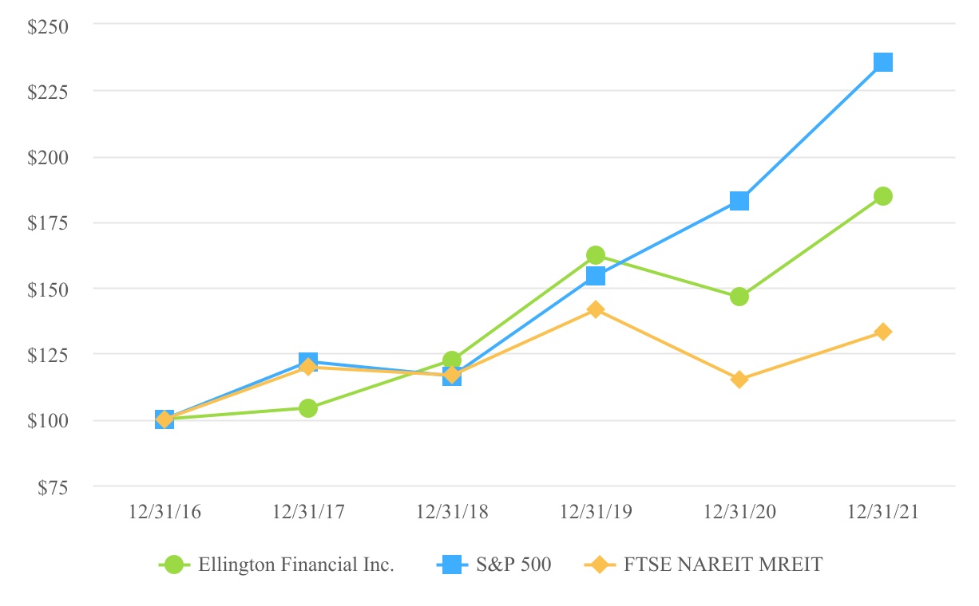Click S&P 500 blue square at 12/31/21
This screenshot has height=606, width=979.
tap(883, 62)
